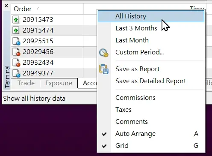Close the Terminal panel with X
Screen dimensions: 212x156
[6, 6]
